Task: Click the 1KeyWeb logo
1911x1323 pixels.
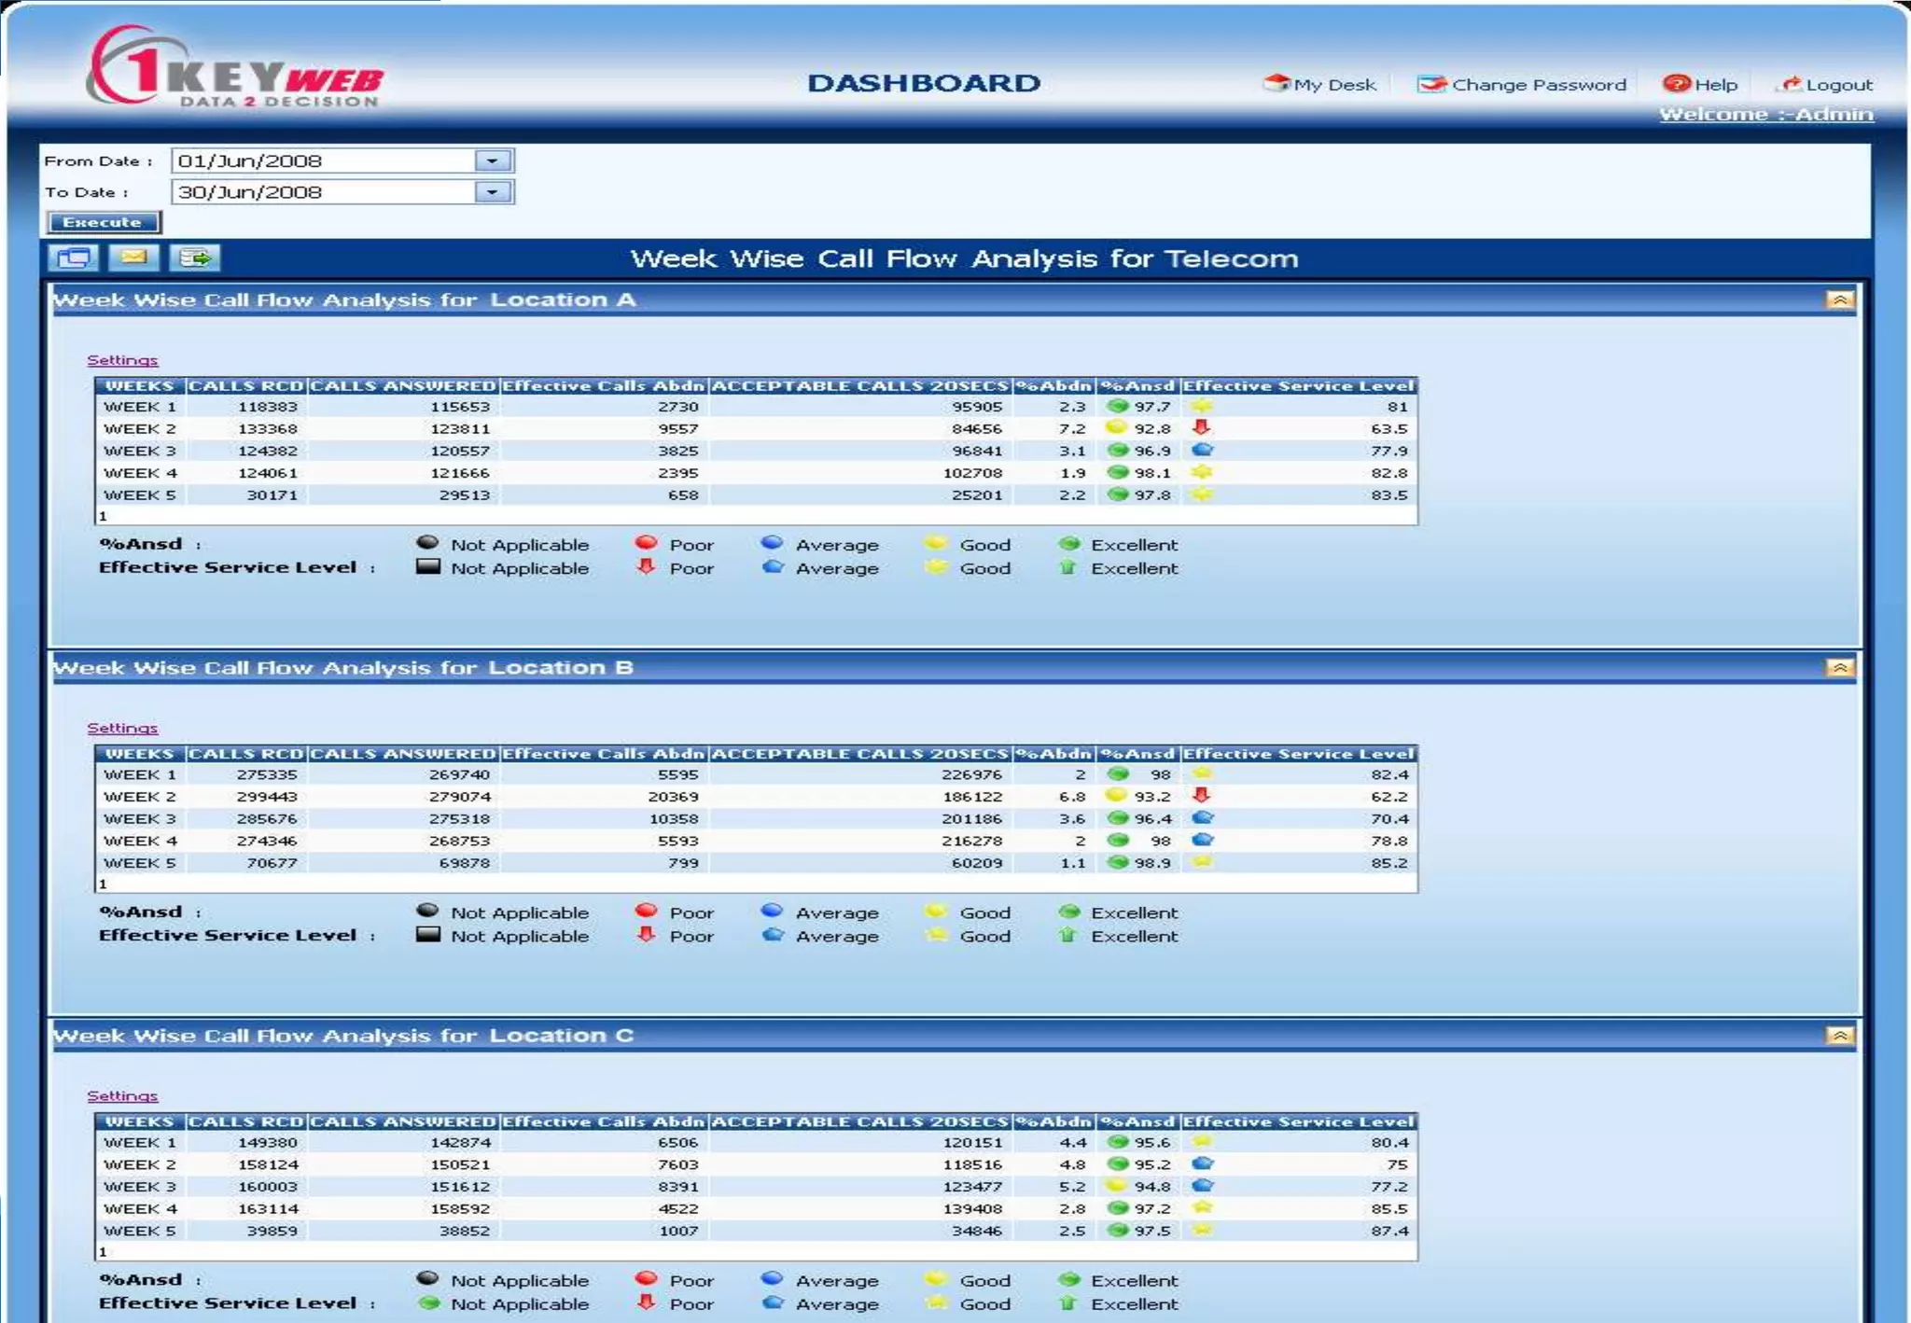Action: pos(235,67)
